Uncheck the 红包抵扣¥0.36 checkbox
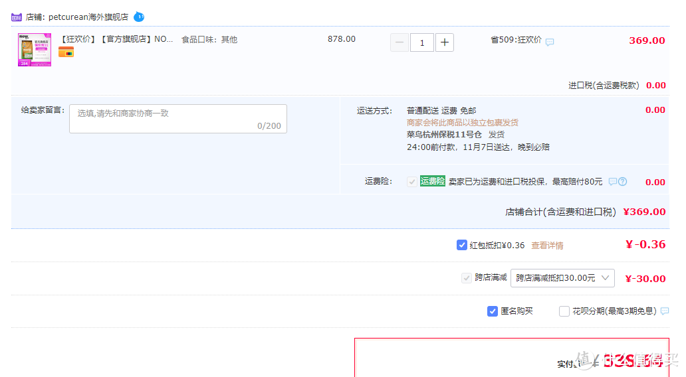The image size is (686, 377). 462,245
